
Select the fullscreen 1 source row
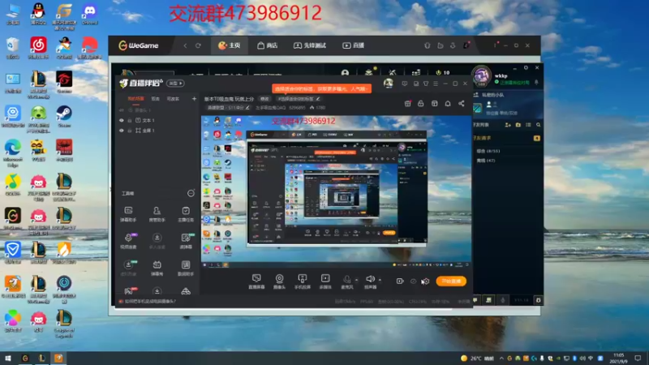[157, 131]
